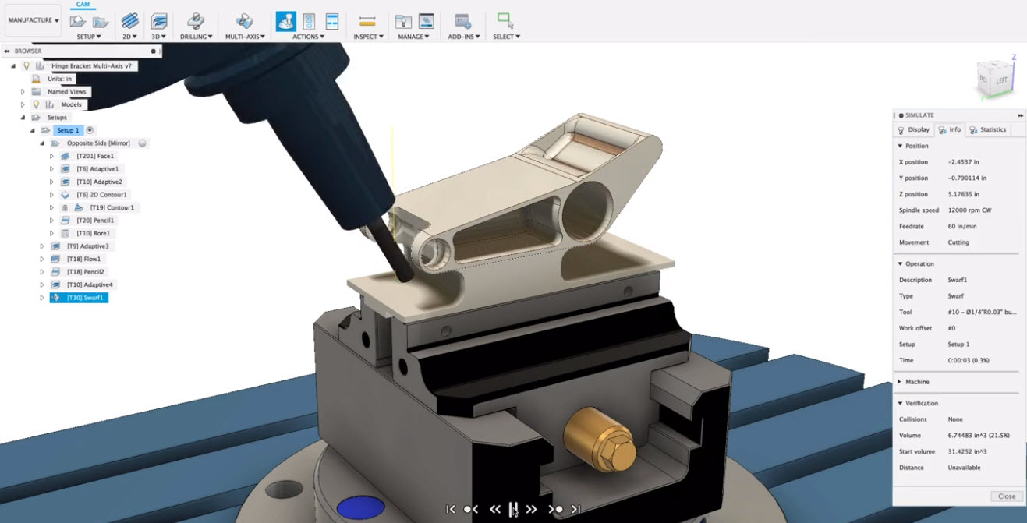
Task: Select the CAM ribbon tab
Action: [x=83, y=5]
